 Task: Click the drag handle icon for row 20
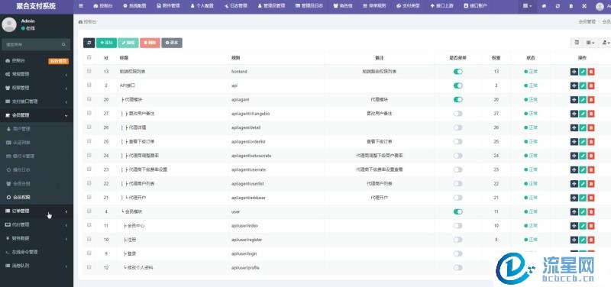tap(574, 100)
